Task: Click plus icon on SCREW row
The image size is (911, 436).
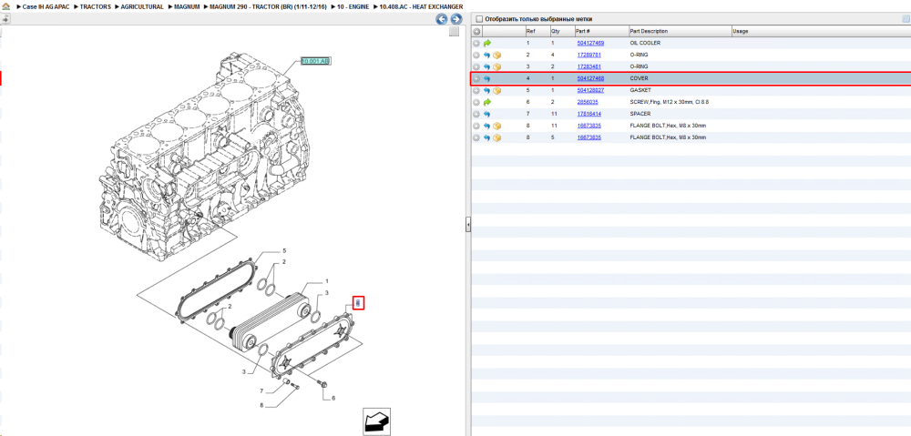Action: coord(476,102)
